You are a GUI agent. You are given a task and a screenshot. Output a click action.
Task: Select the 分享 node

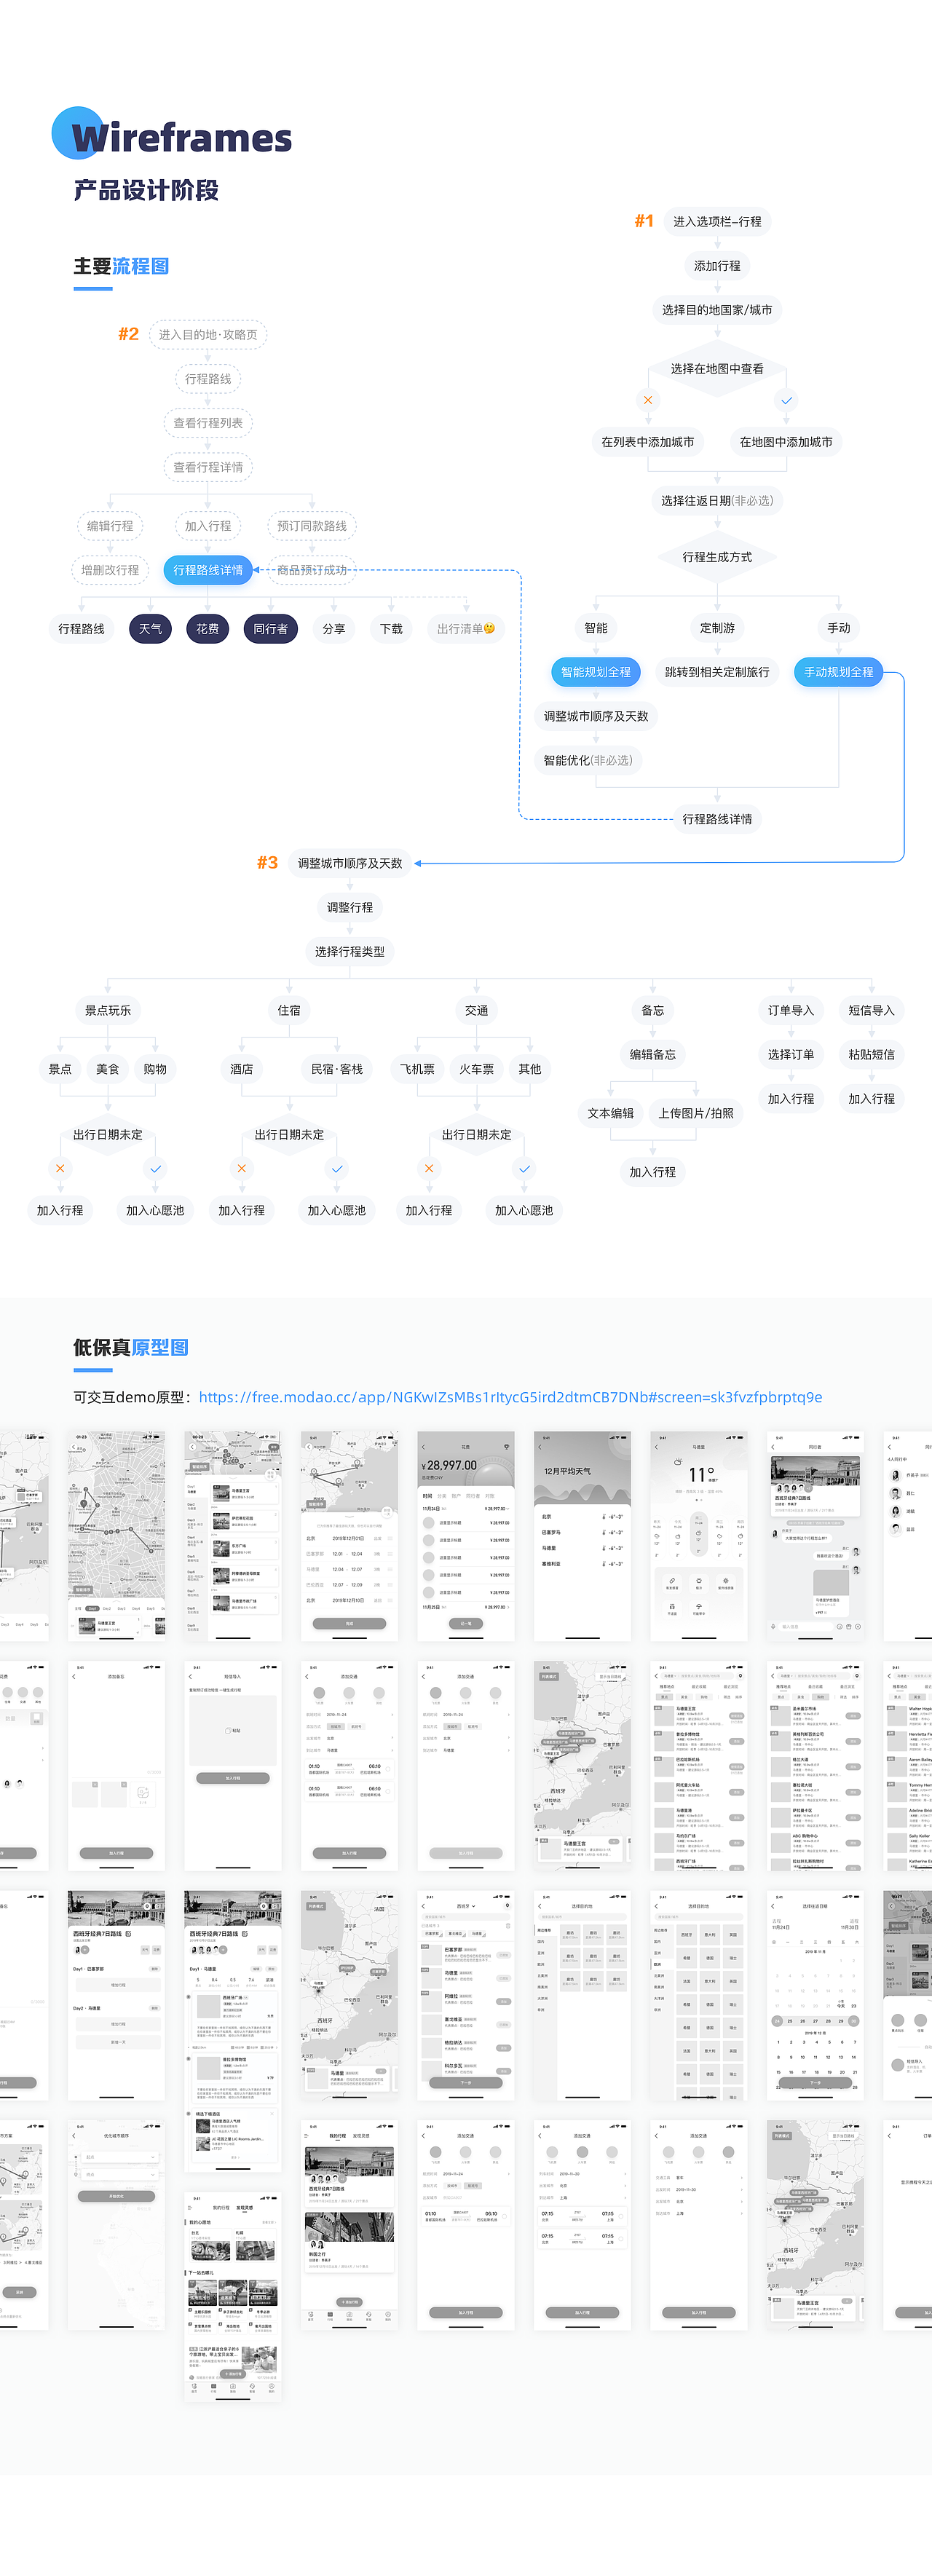[334, 629]
